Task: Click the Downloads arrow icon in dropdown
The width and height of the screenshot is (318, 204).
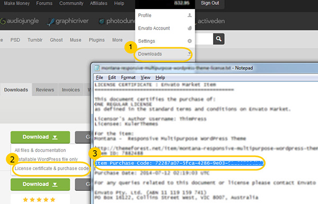Action: (189, 54)
